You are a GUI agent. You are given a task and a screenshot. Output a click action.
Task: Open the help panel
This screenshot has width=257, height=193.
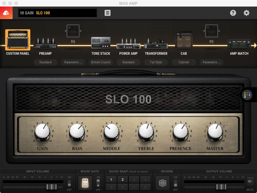(233, 13)
